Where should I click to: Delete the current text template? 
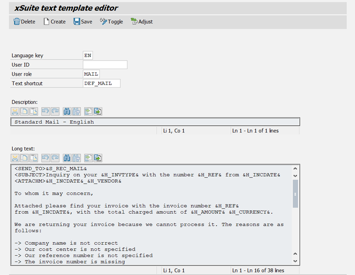point(24,21)
